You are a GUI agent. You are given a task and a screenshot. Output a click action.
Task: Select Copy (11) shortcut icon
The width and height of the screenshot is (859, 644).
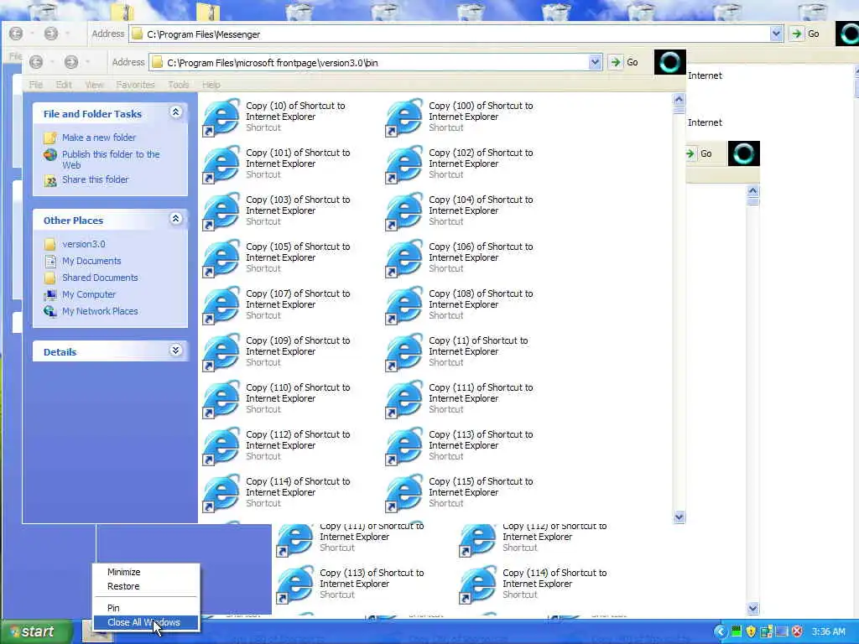[x=404, y=352]
